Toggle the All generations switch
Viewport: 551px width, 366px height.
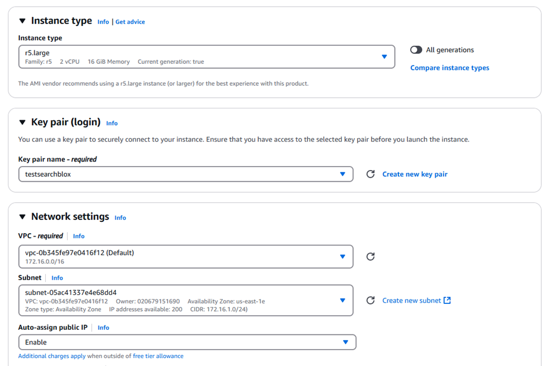click(416, 50)
